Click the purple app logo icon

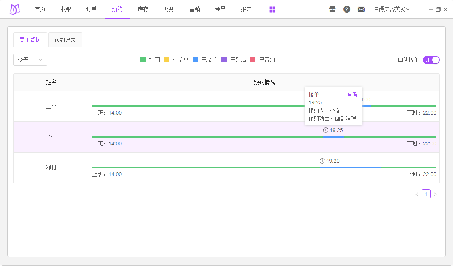[x=14, y=9]
